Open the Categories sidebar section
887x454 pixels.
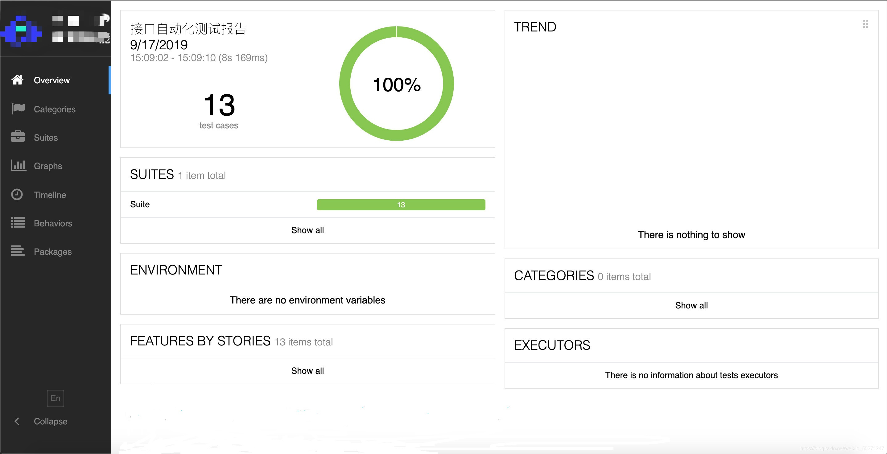54,109
